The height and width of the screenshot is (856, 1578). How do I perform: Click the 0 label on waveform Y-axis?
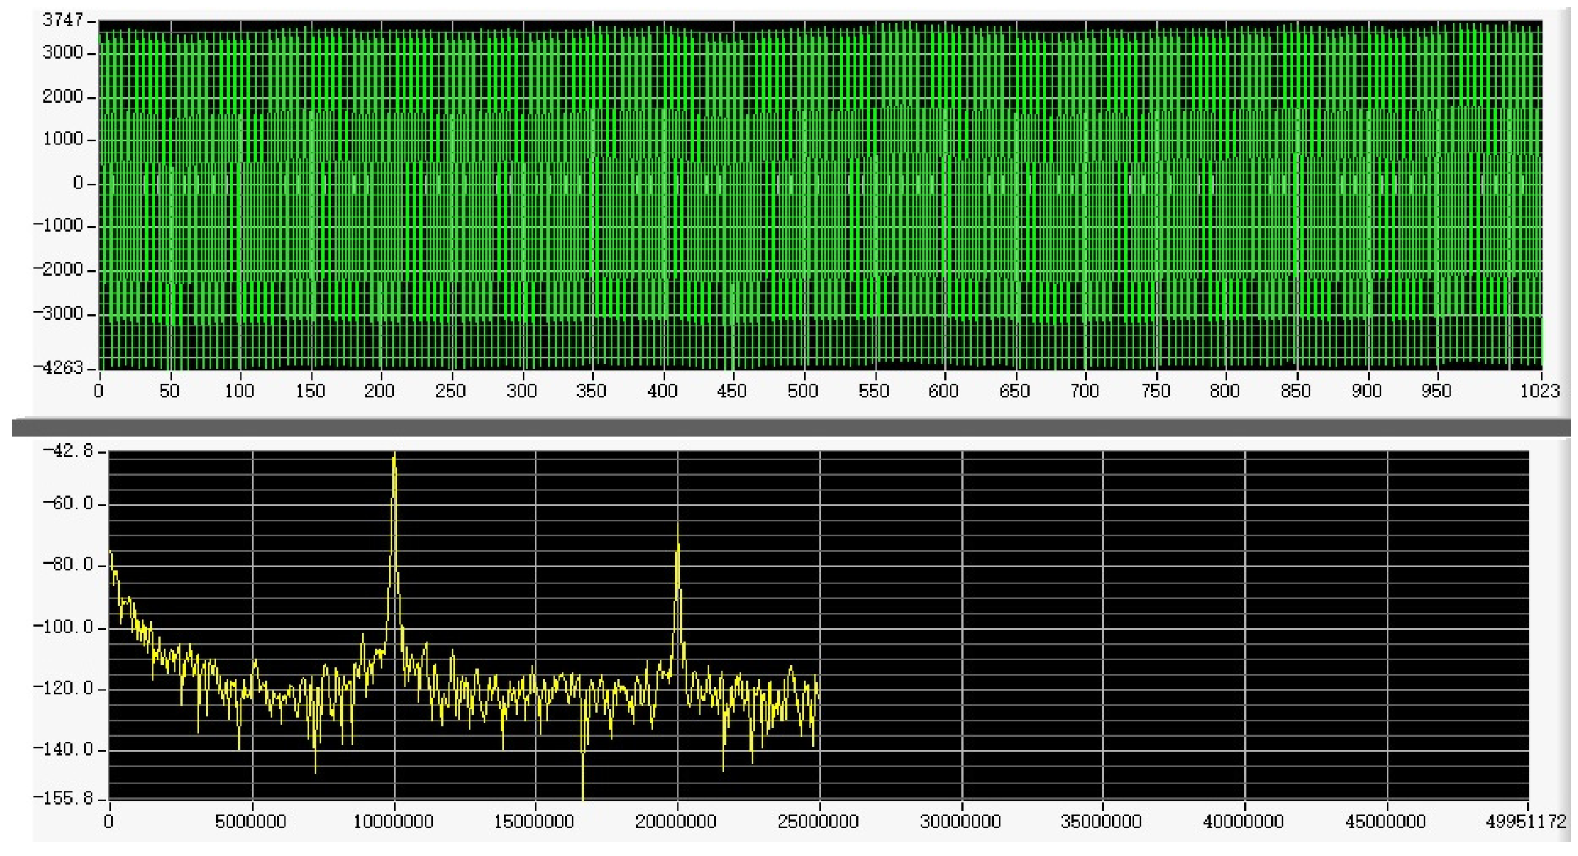tap(78, 183)
